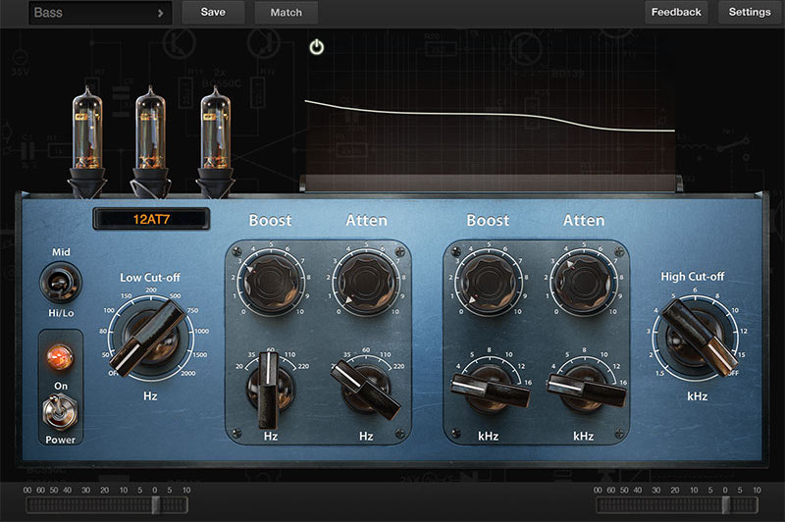Click the high-band Atten label
785x523 pixels.
tap(584, 220)
